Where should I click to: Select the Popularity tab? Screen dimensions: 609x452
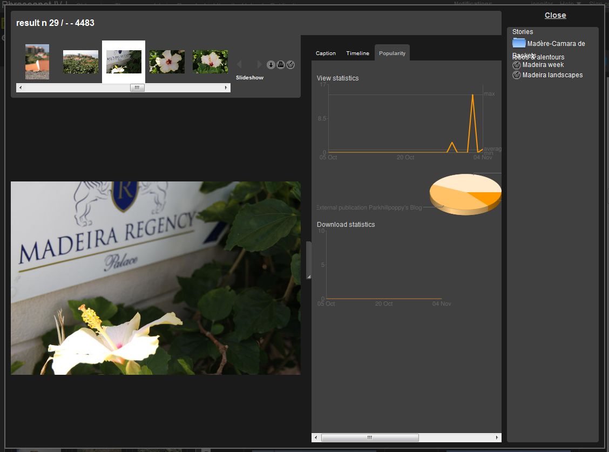coord(392,53)
